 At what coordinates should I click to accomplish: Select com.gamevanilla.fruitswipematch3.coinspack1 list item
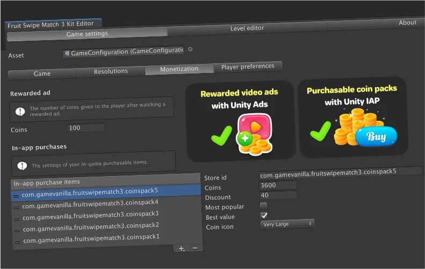tap(107, 238)
